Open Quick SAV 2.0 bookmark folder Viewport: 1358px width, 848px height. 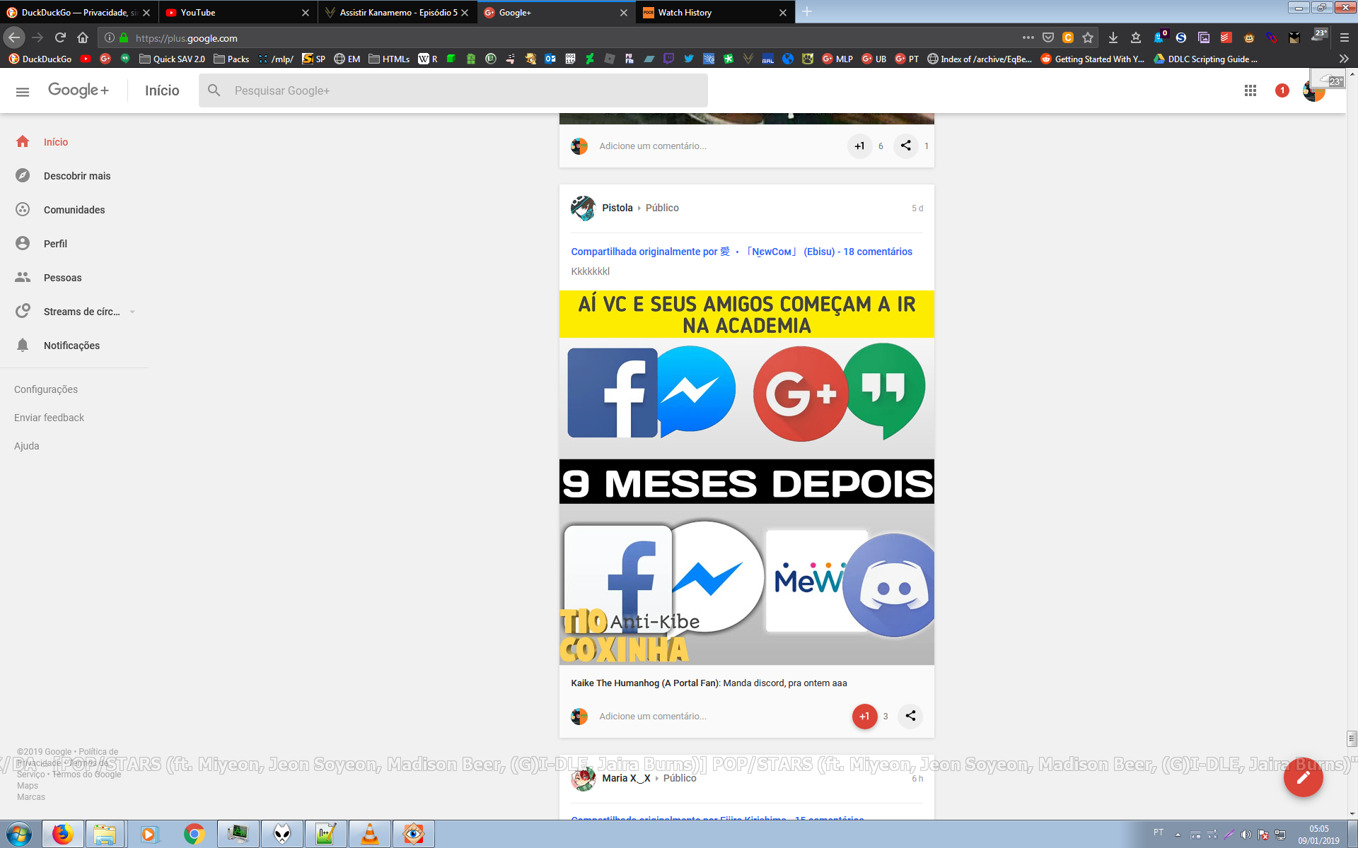[x=172, y=59]
